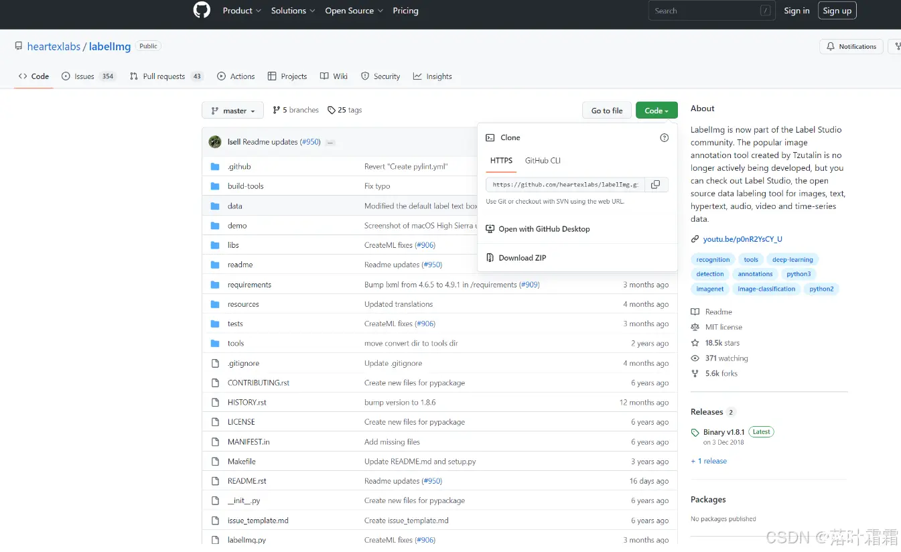Image resolution: width=901 pixels, height=552 pixels.
Task: Select the Code tab
Action: [x=33, y=76]
